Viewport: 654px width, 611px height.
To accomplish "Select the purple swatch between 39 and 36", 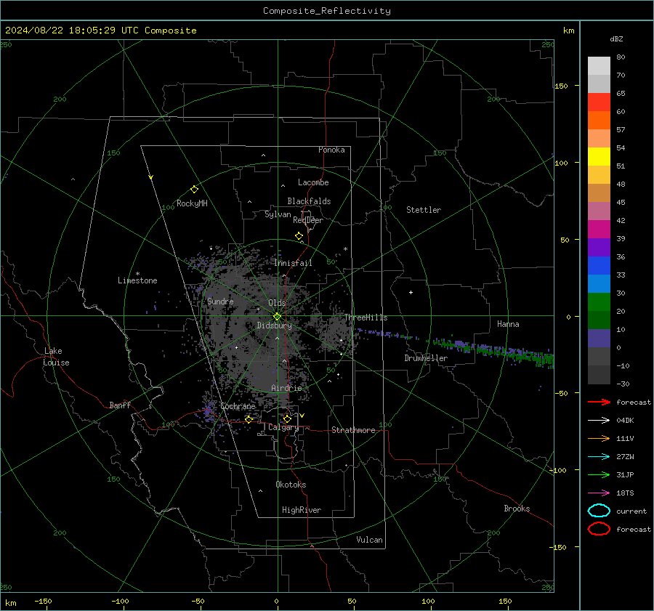I will [599, 247].
